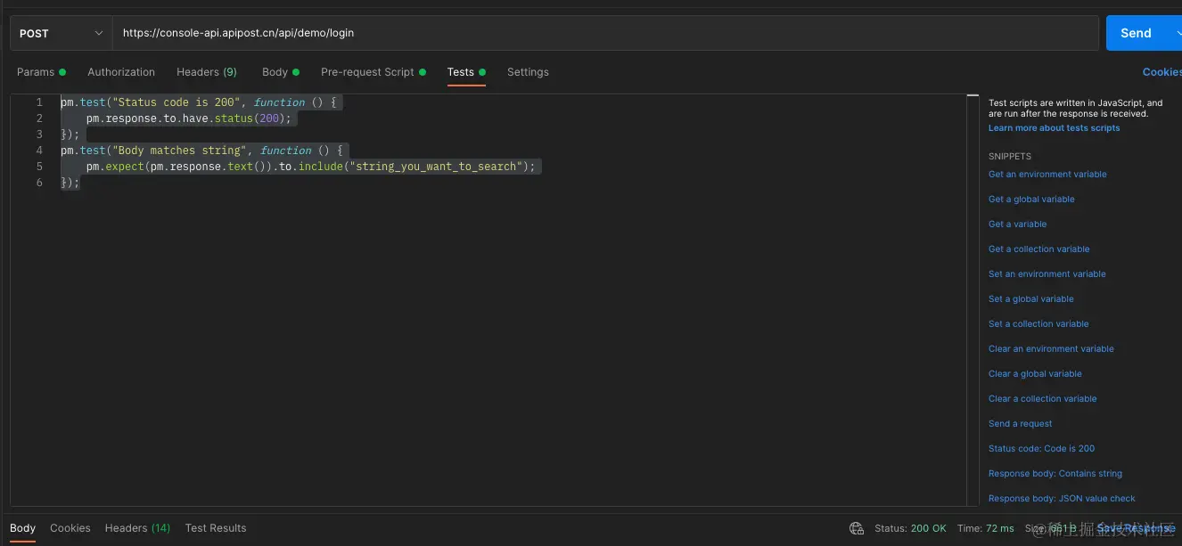Click the line containing string_you_want_to_search

pyautogui.click(x=311, y=167)
